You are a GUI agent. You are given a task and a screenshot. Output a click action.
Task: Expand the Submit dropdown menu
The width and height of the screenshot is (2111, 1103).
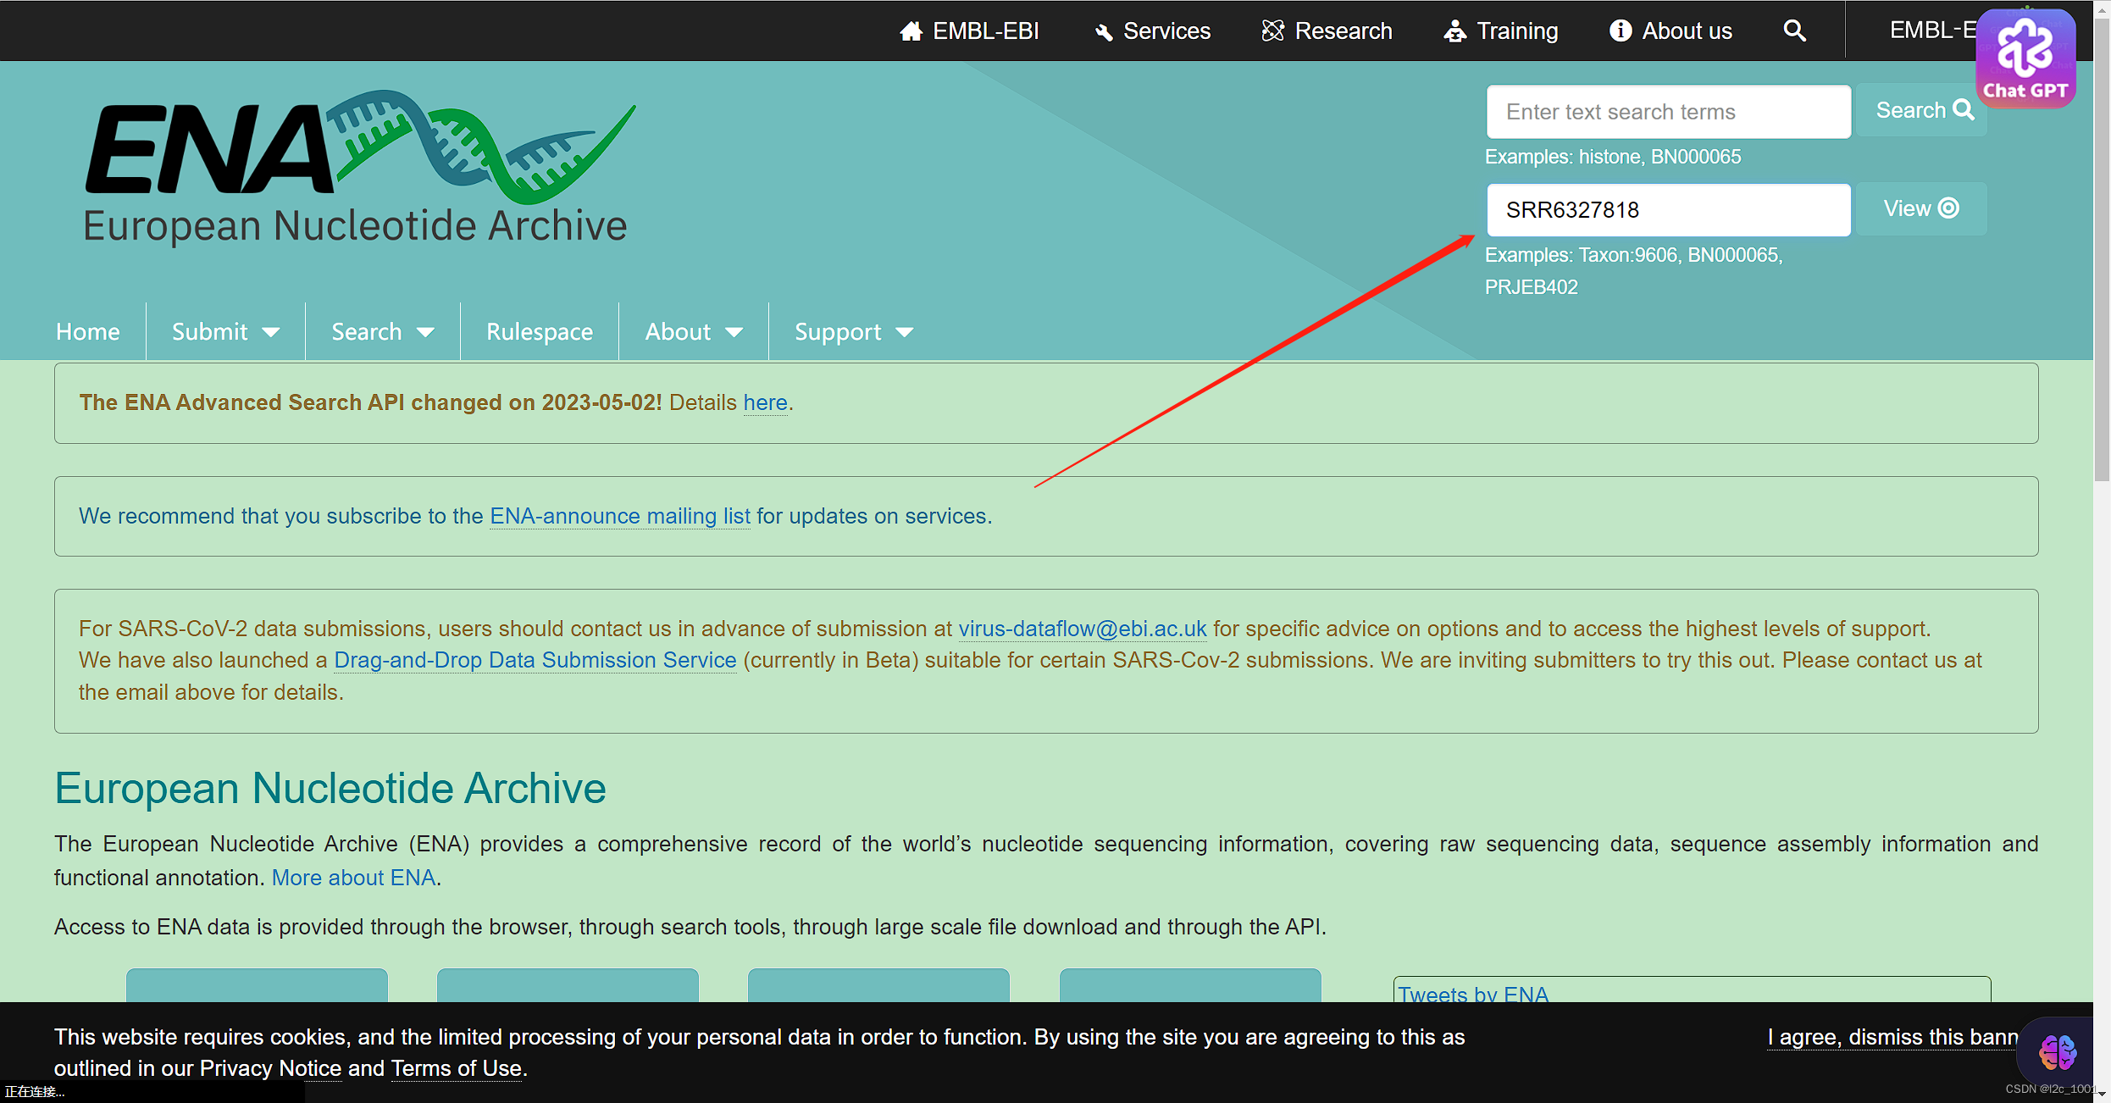(x=225, y=332)
